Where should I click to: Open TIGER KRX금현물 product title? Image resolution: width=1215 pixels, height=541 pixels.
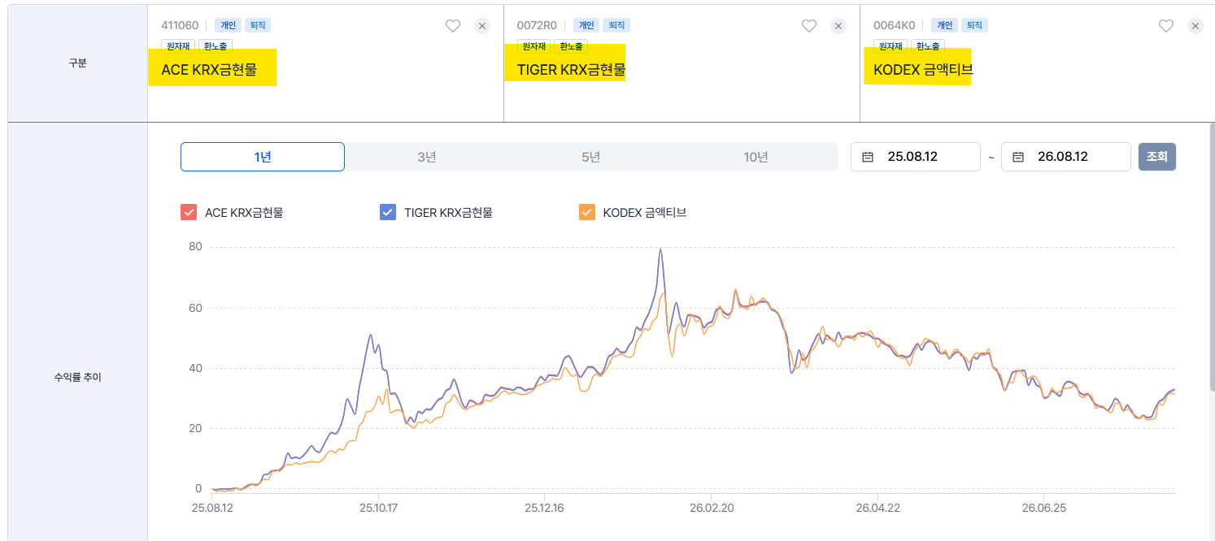click(571, 70)
